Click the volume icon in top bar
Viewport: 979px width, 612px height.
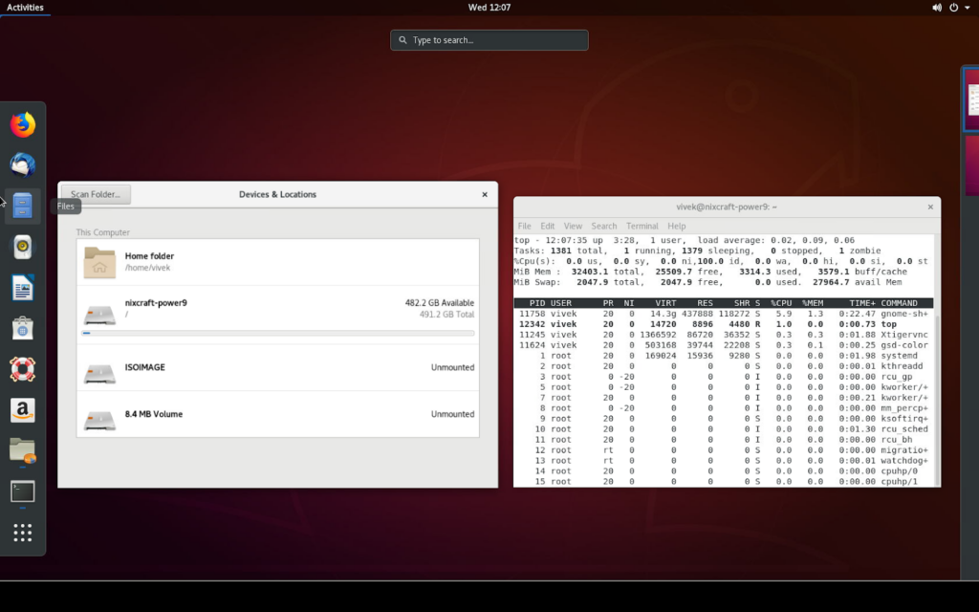tap(937, 8)
